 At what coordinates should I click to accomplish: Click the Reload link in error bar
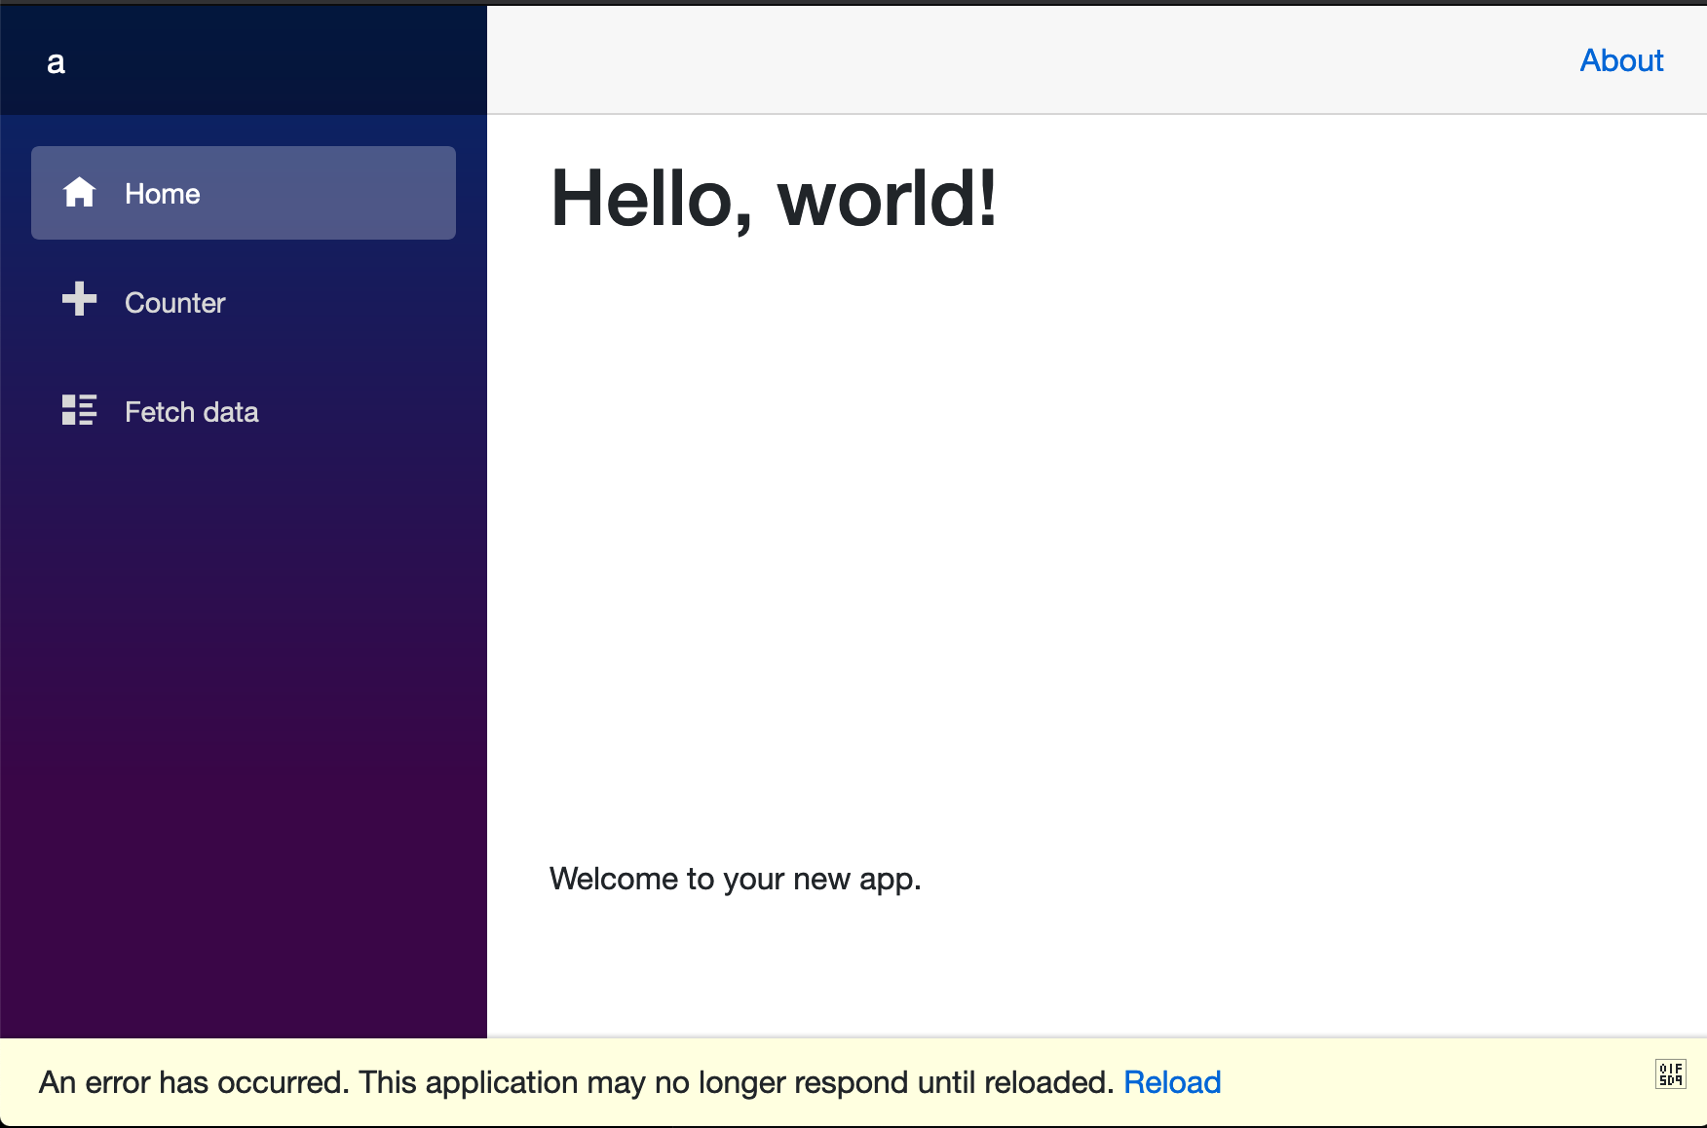coord(1172,1082)
